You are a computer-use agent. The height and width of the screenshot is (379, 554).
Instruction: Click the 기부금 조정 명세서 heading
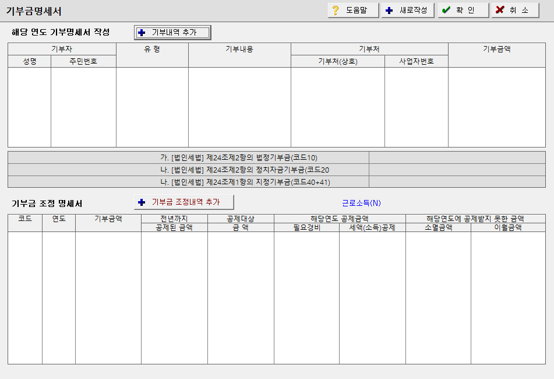click(x=47, y=203)
